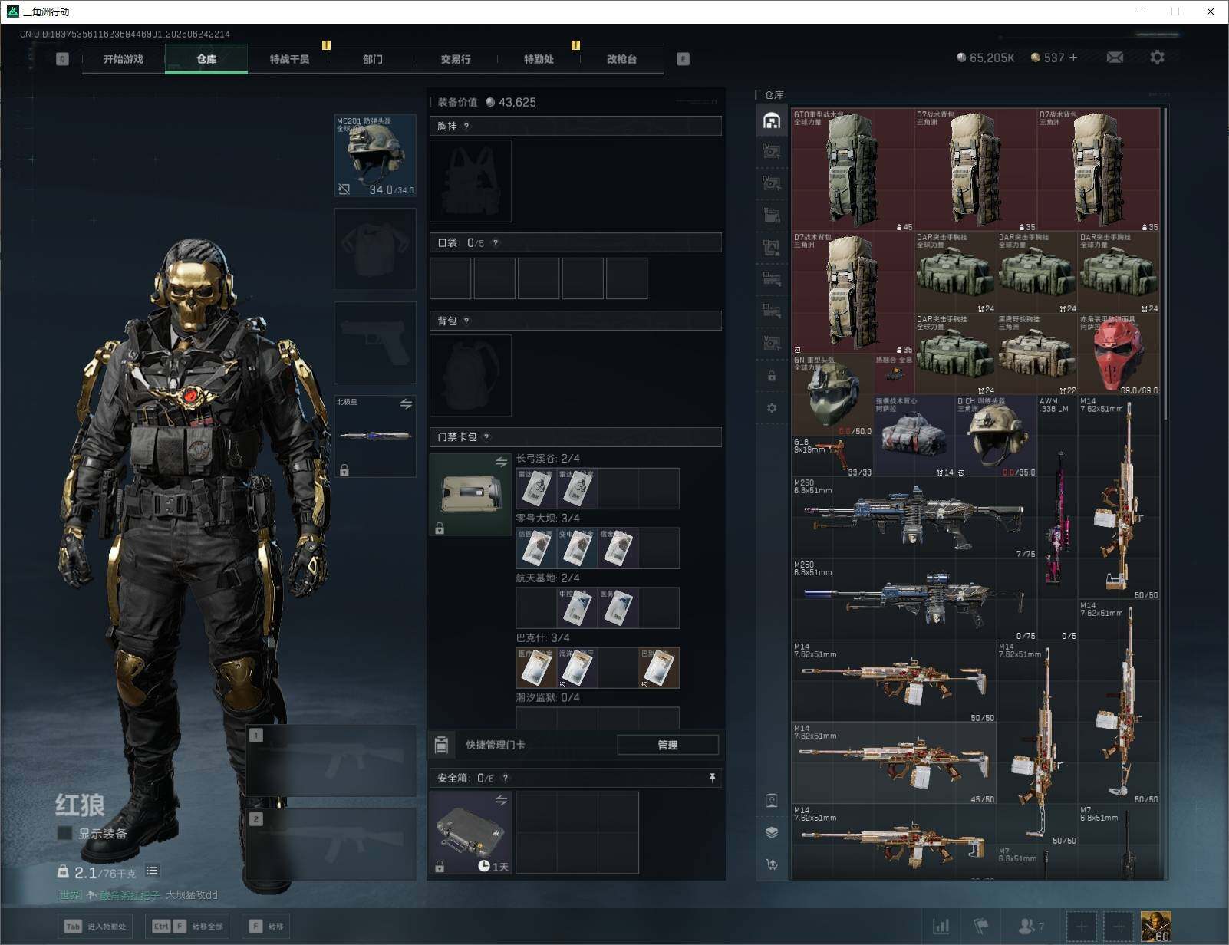This screenshot has width=1229, height=945.
Task: Select the main stash icon in warehouse sidebar
Action: (x=772, y=120)
